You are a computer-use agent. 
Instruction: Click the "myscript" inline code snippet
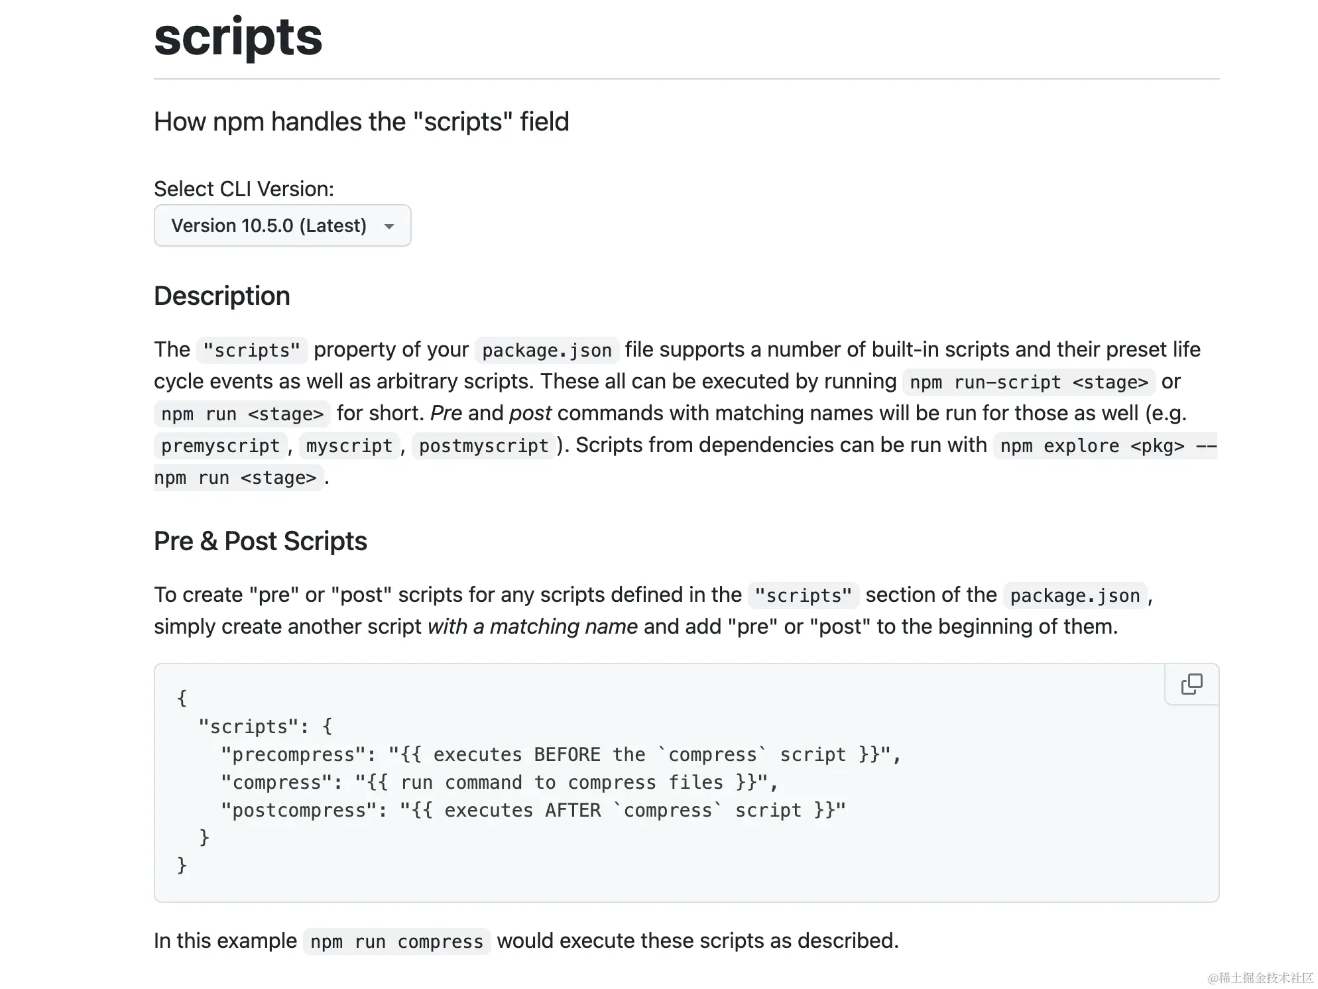click(x=349, y=446)
